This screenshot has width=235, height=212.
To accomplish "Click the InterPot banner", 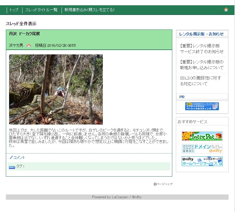I will (x=202, y=136).
